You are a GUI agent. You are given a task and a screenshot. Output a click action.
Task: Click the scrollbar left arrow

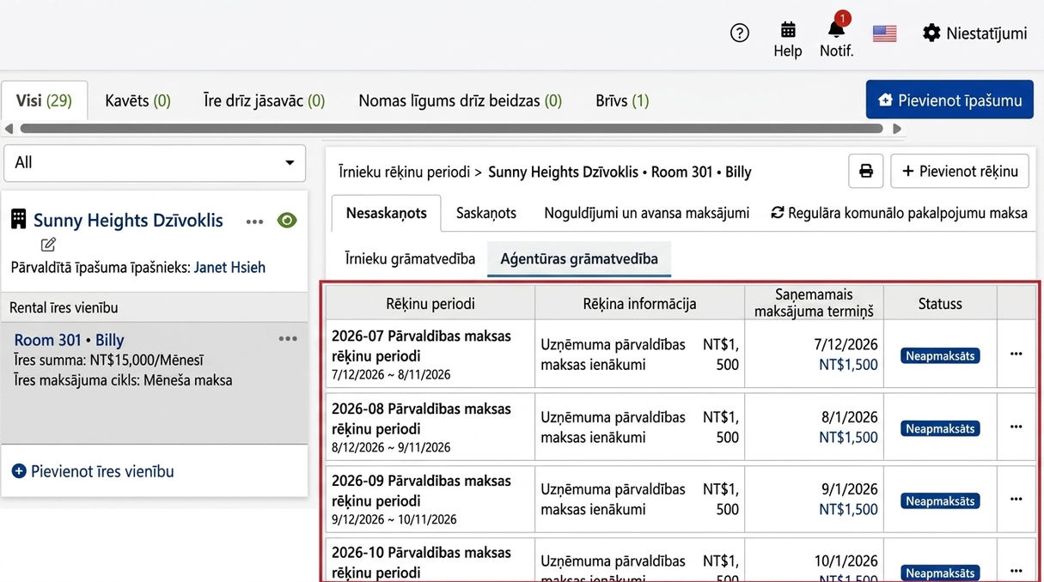[x=9, y=129]
